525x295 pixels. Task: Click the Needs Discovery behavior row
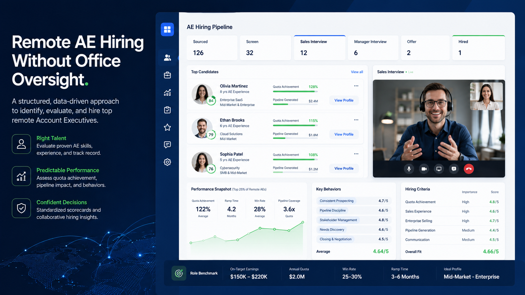[354, 229]
